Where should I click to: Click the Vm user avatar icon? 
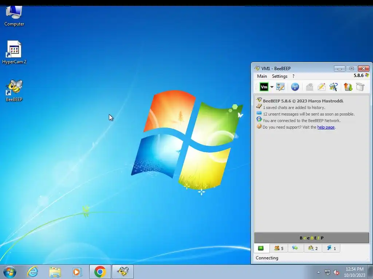264,87
